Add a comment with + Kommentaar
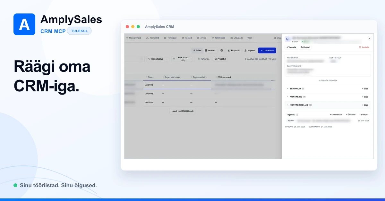The height and width of the screenshot is (201, 385). pyautogui.click(x=336, y=114)
